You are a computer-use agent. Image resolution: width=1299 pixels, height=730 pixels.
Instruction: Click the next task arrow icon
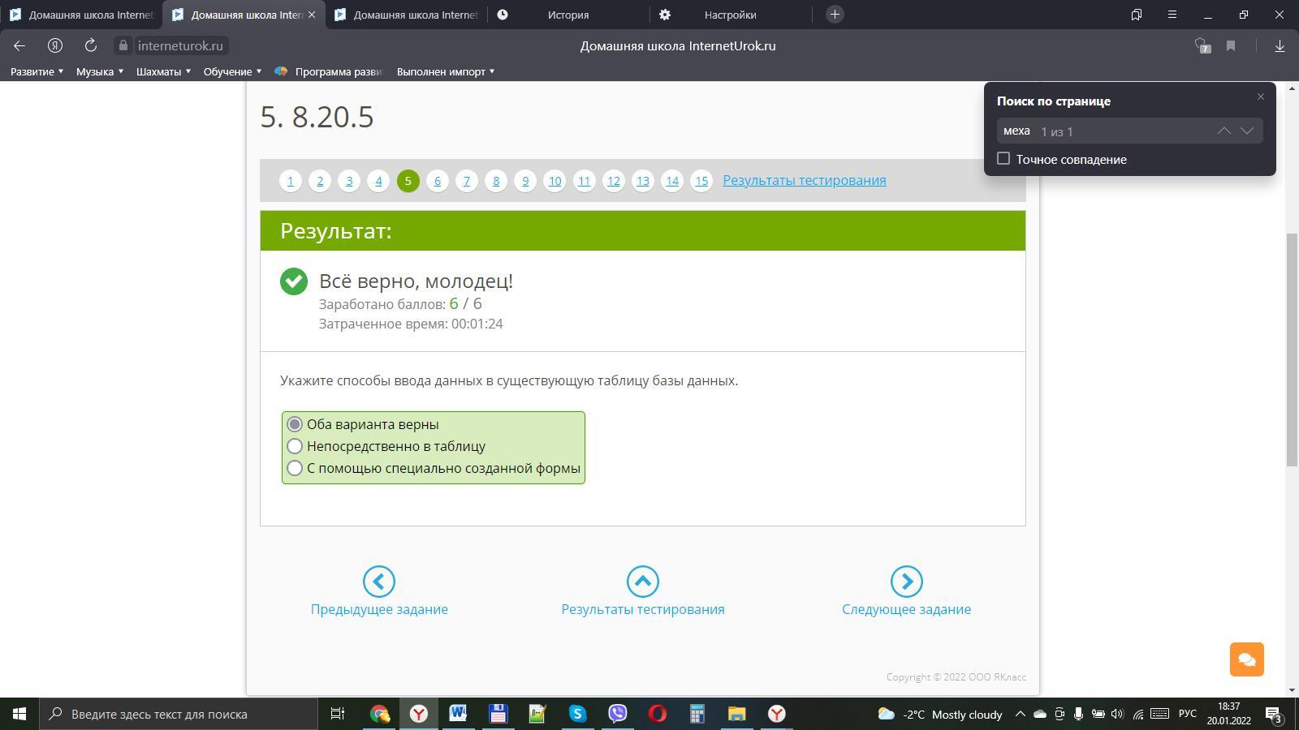(x=907, y=582)
